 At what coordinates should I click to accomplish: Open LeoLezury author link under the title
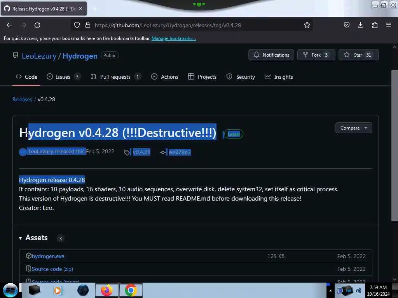pos(40,152)
